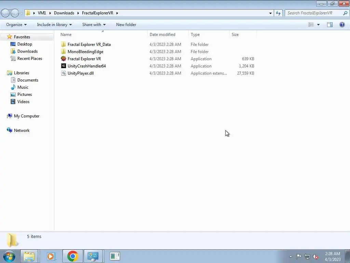Expand the arrow after FractalExplorerVR in breadcrumb
Image resolution: width=350 pixels, height=263 pixels.
pyautogui.click(x=117, y=13)
